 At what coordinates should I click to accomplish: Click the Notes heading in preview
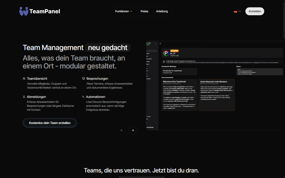pyautogui.click(x=239, y=66)
